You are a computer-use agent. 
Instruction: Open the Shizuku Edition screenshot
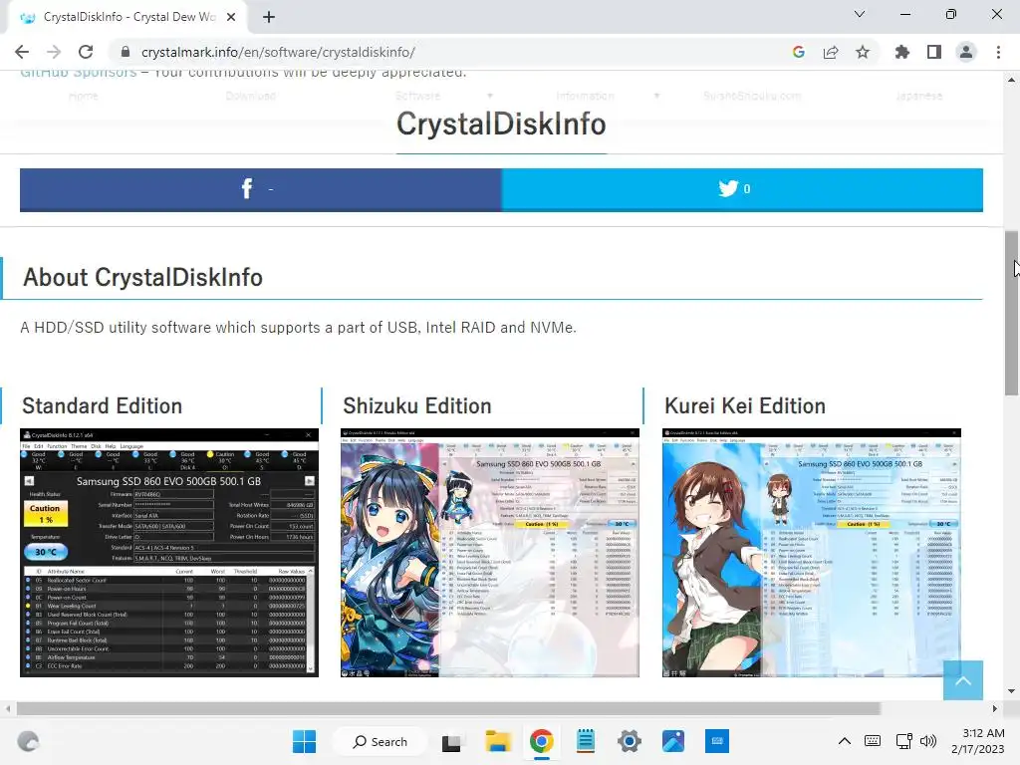pyautogui.click(x=490, y=553)
